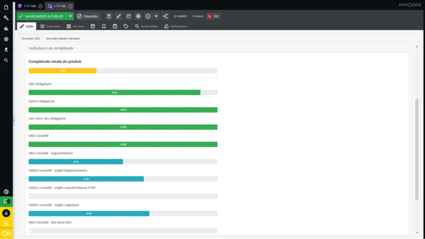This screenshot has height=239, width=425.
Task: Expand the save options dropdown arrow
Action: 70,16
